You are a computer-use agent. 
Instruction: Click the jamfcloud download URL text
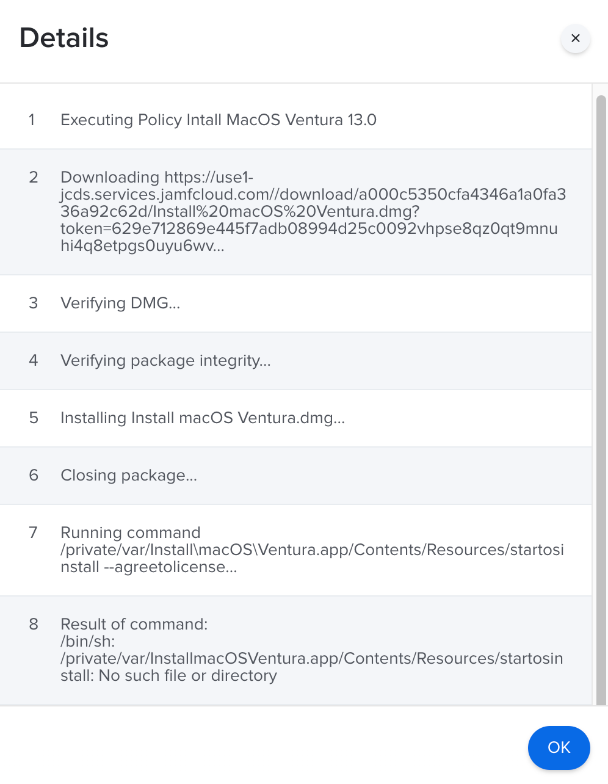313,212
